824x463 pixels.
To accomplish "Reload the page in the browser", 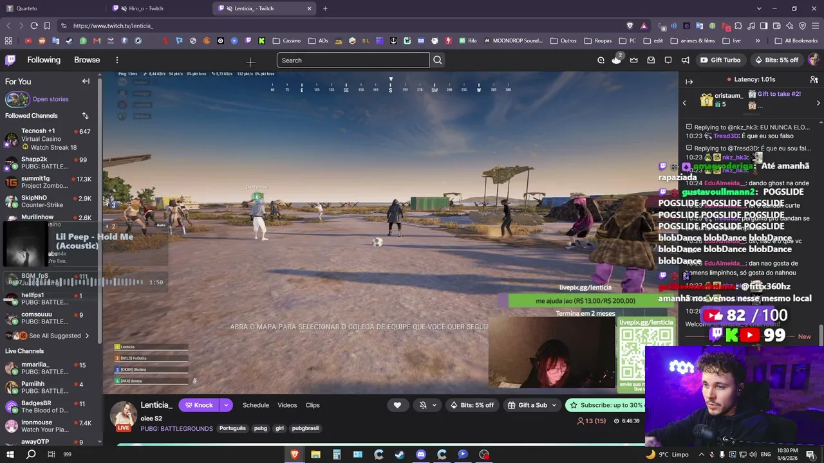I will 34,26.
